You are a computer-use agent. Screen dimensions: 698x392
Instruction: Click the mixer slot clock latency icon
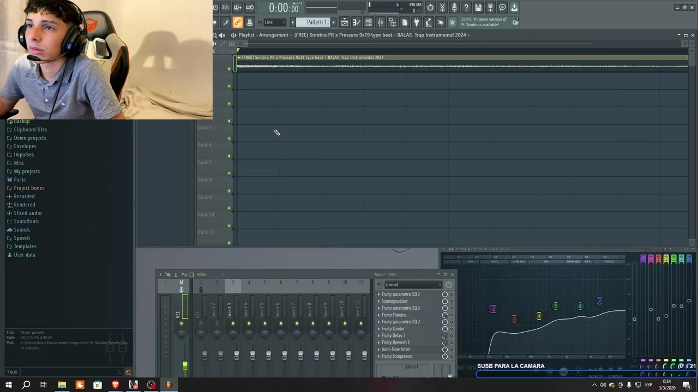[x=449, y=285]
